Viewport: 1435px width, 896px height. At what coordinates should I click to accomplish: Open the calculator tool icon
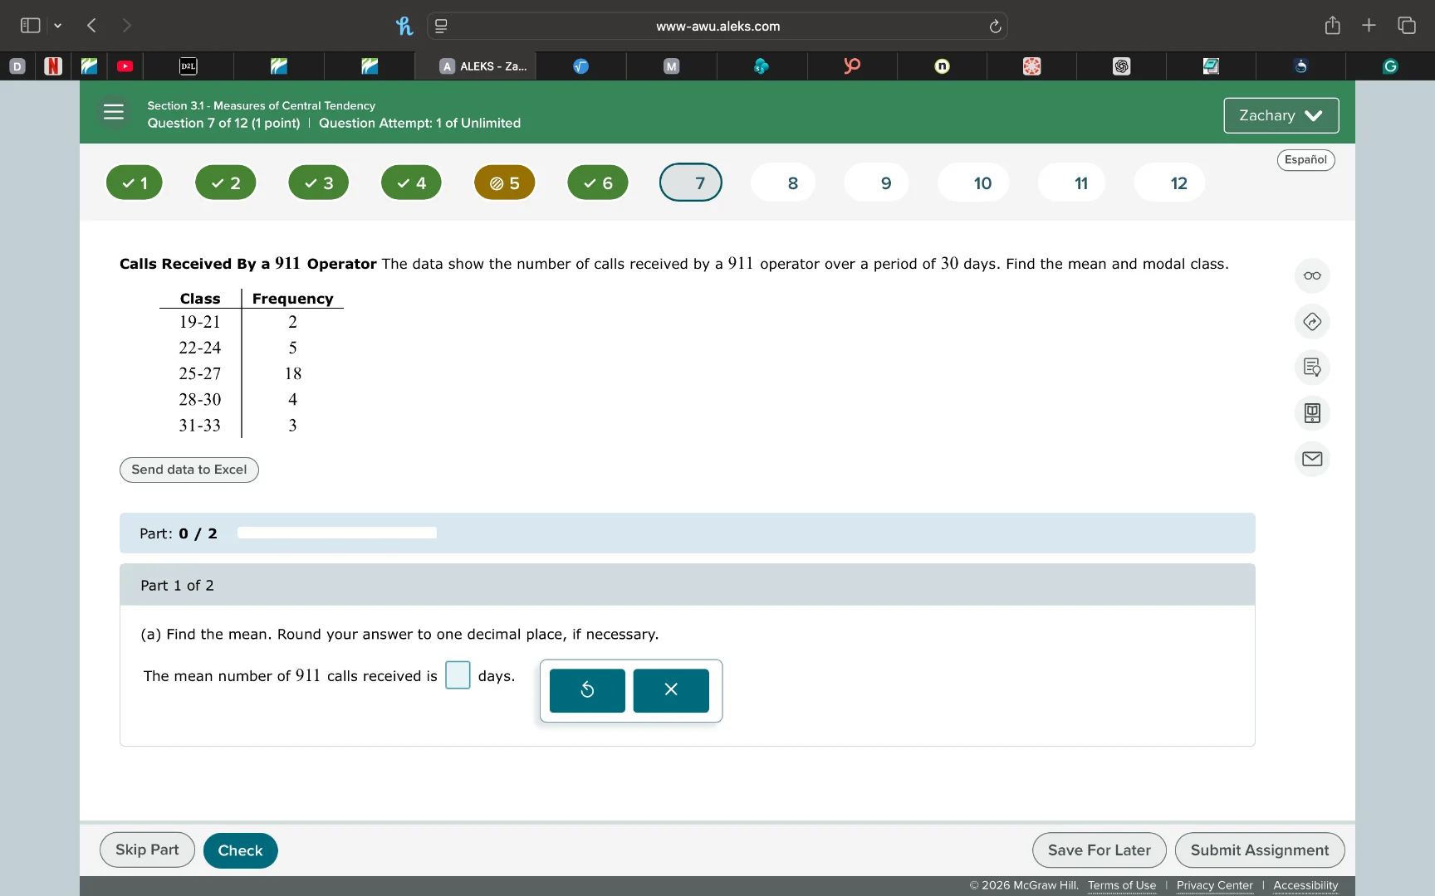point(1312,413)
